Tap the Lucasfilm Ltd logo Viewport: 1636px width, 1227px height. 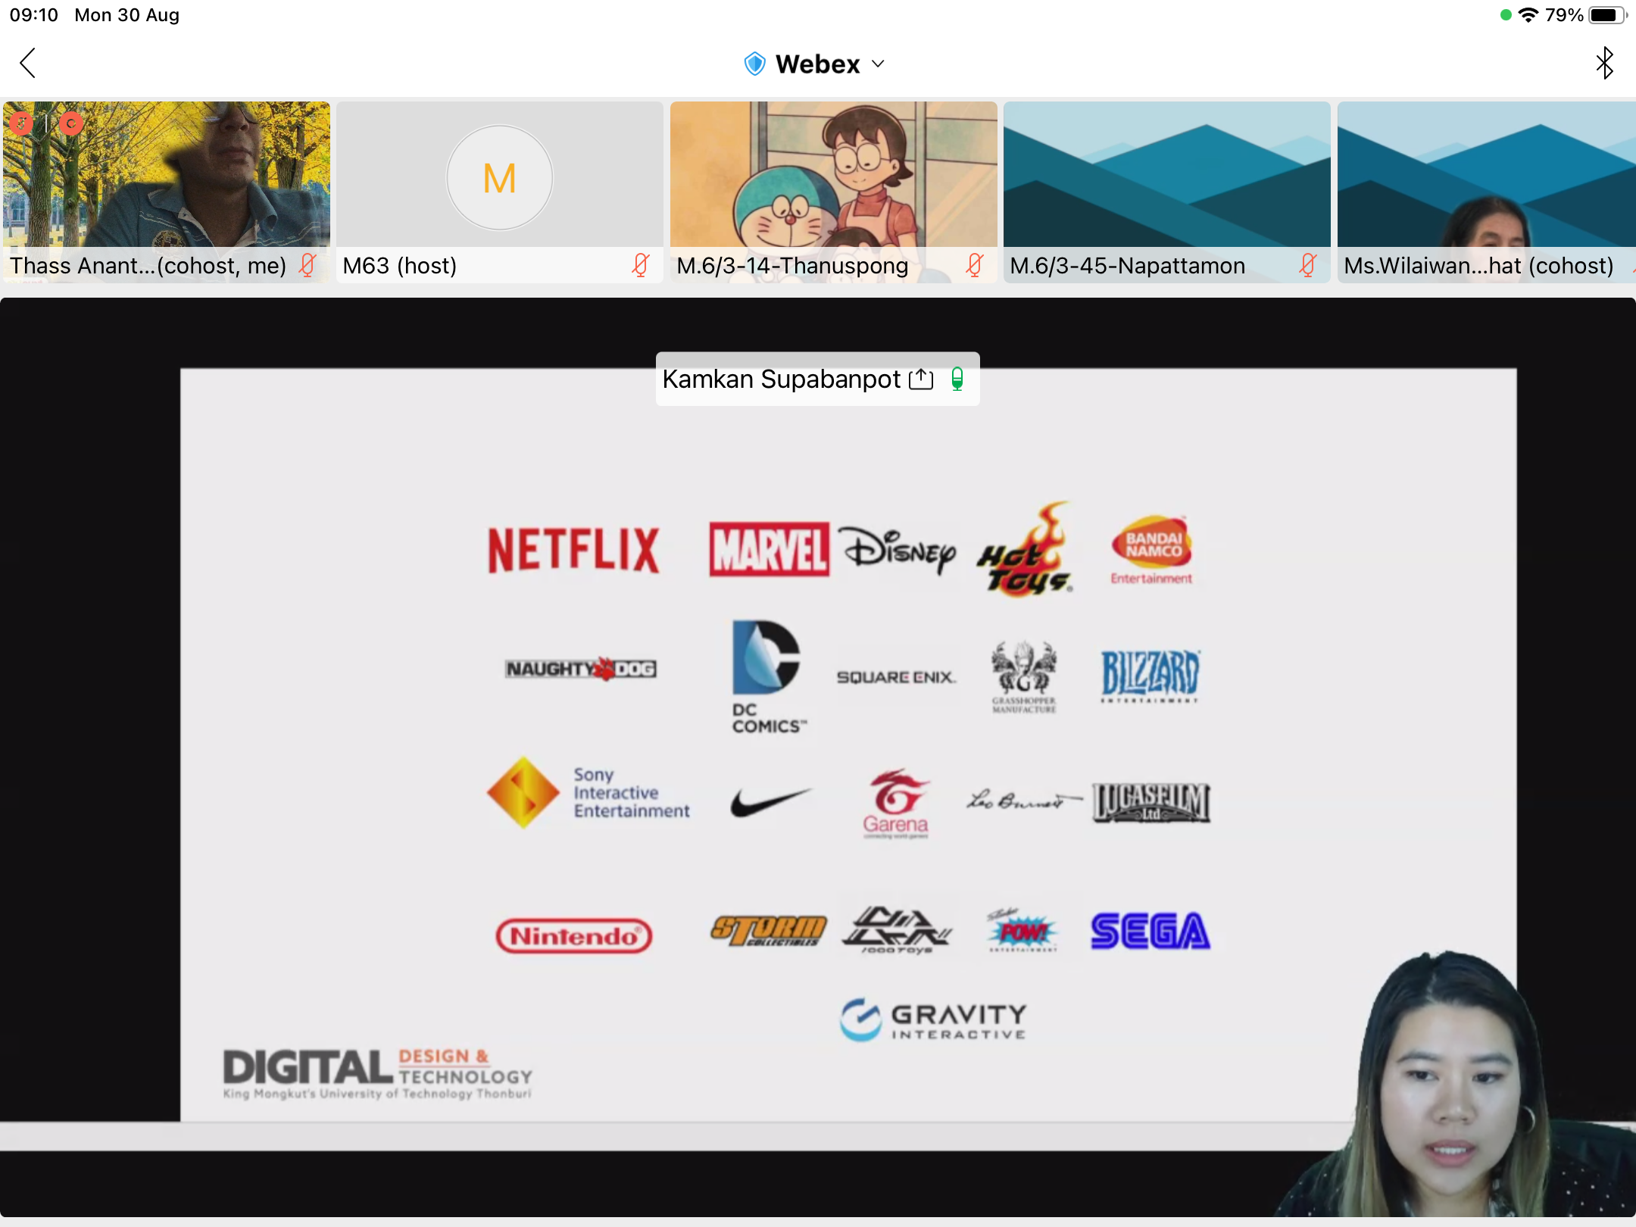point(1151,802)
